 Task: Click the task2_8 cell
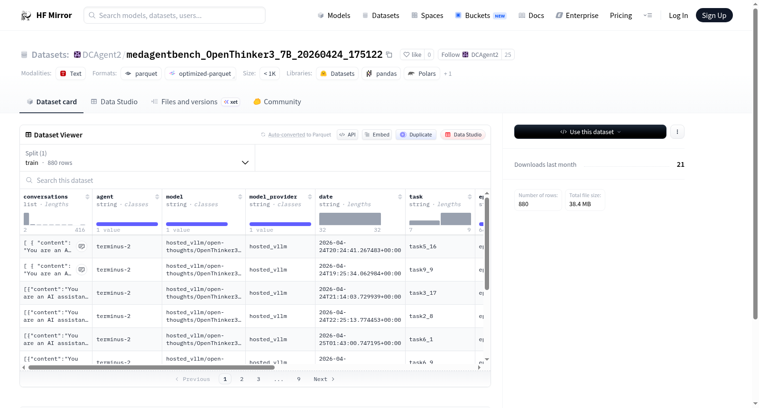440,316
